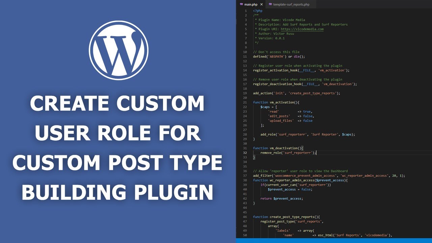Click the register_activation_hook code line
Viewport: 432px width, 243px height.
(301, 70)
